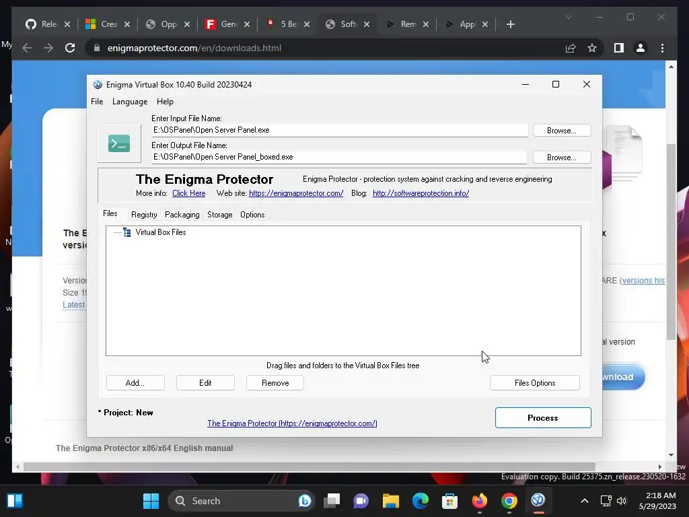Show hidden system tray icons

coord(585,501)
